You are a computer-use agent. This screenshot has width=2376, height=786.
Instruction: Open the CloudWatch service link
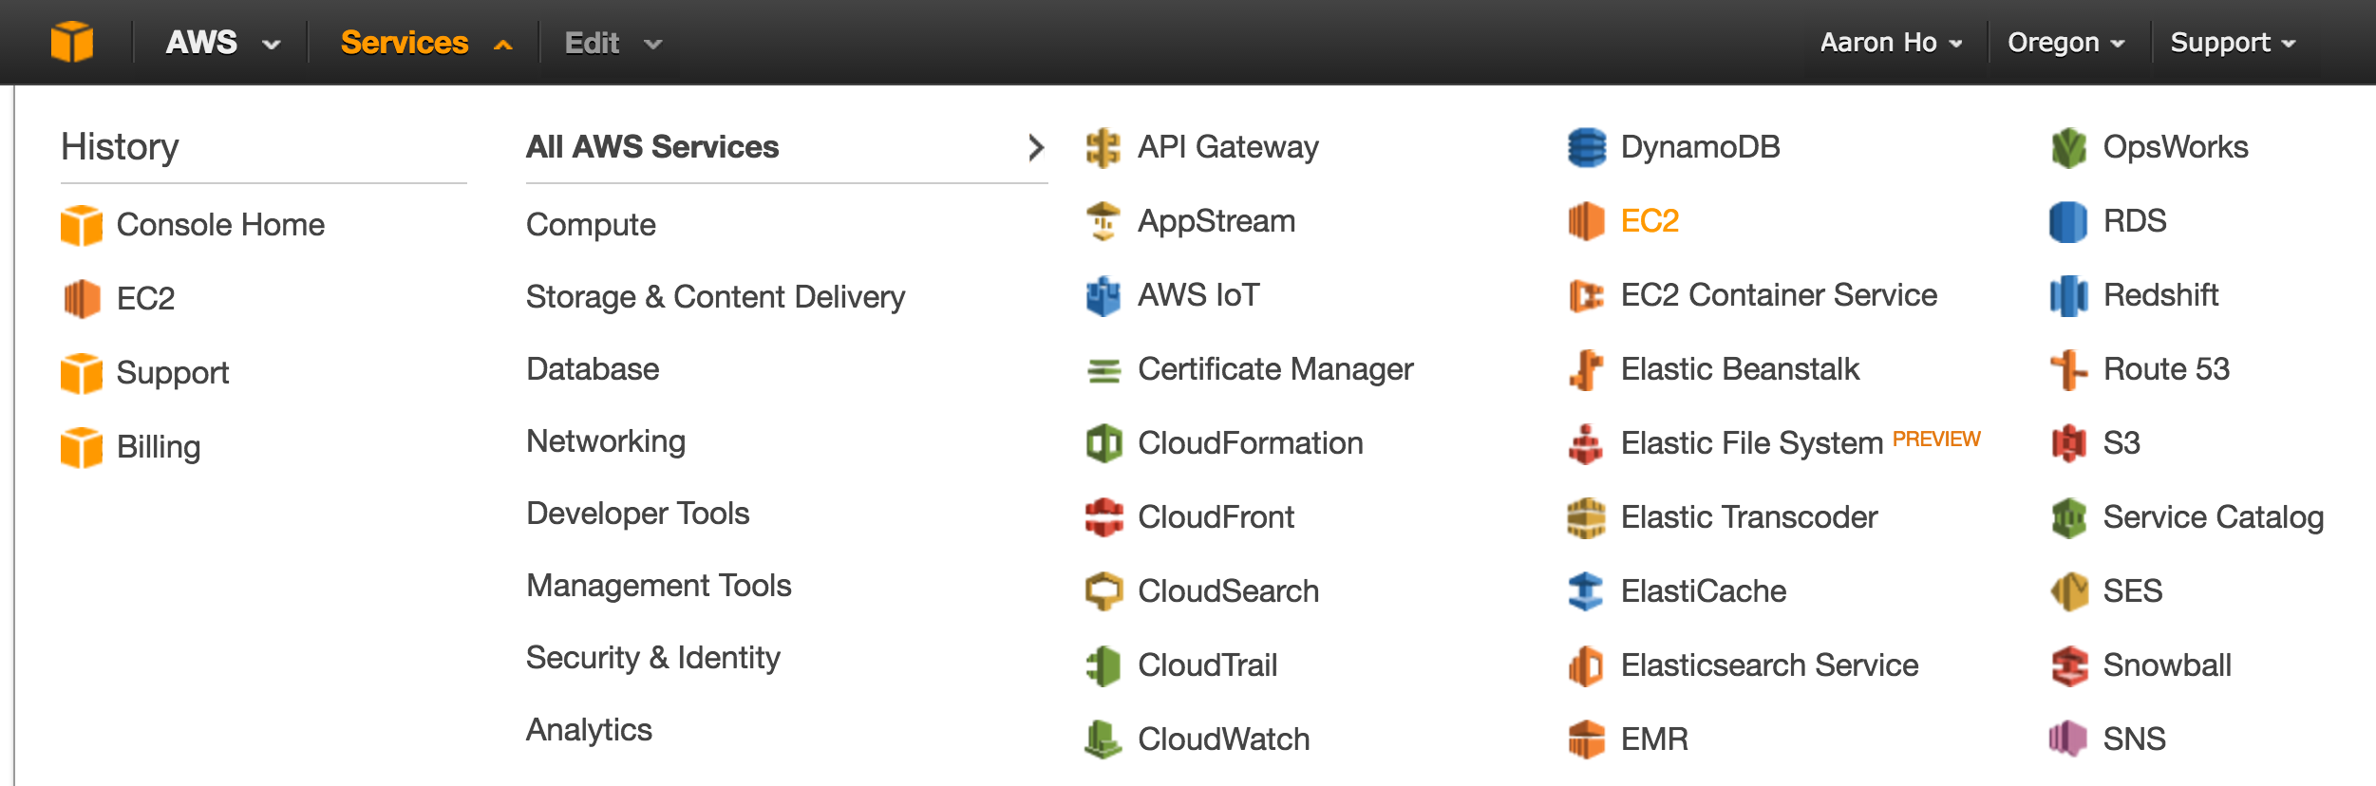coord(1223,739)
